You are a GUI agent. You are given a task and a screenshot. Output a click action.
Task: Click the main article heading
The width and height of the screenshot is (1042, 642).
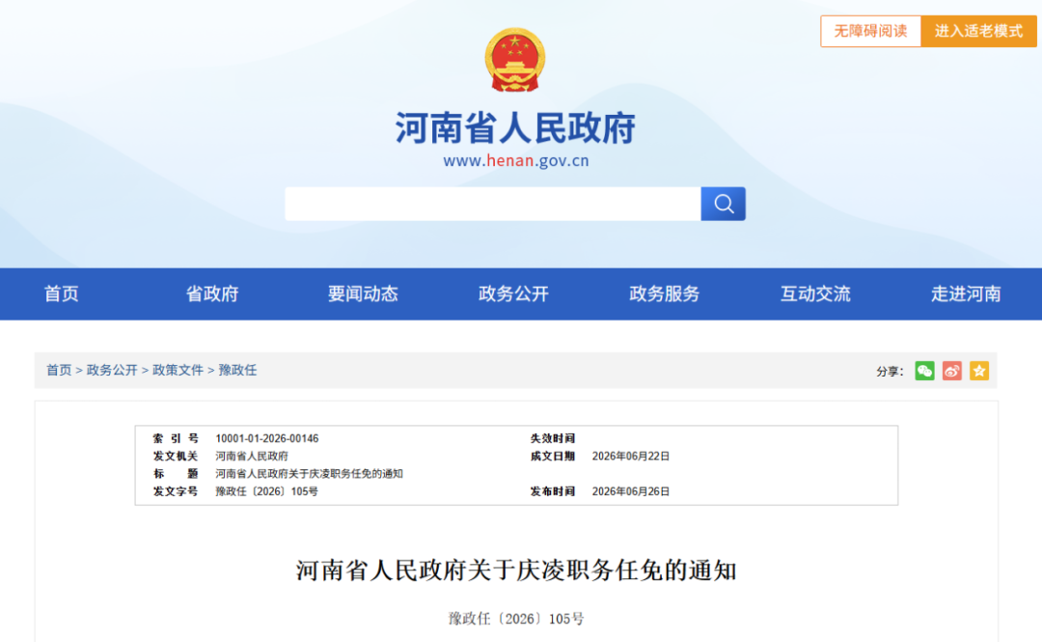[515, 571]
